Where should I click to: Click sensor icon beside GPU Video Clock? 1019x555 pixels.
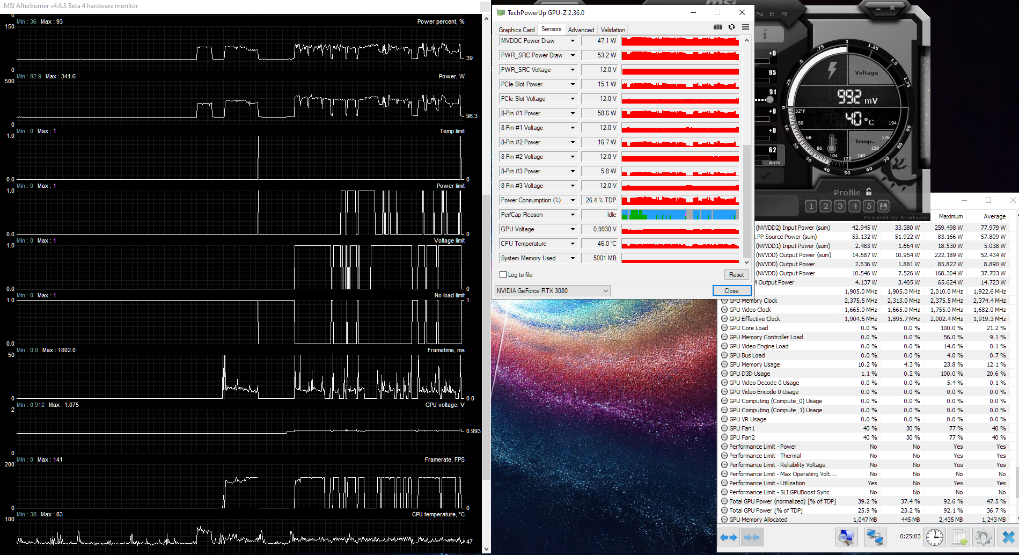click(x=724, y=310)
